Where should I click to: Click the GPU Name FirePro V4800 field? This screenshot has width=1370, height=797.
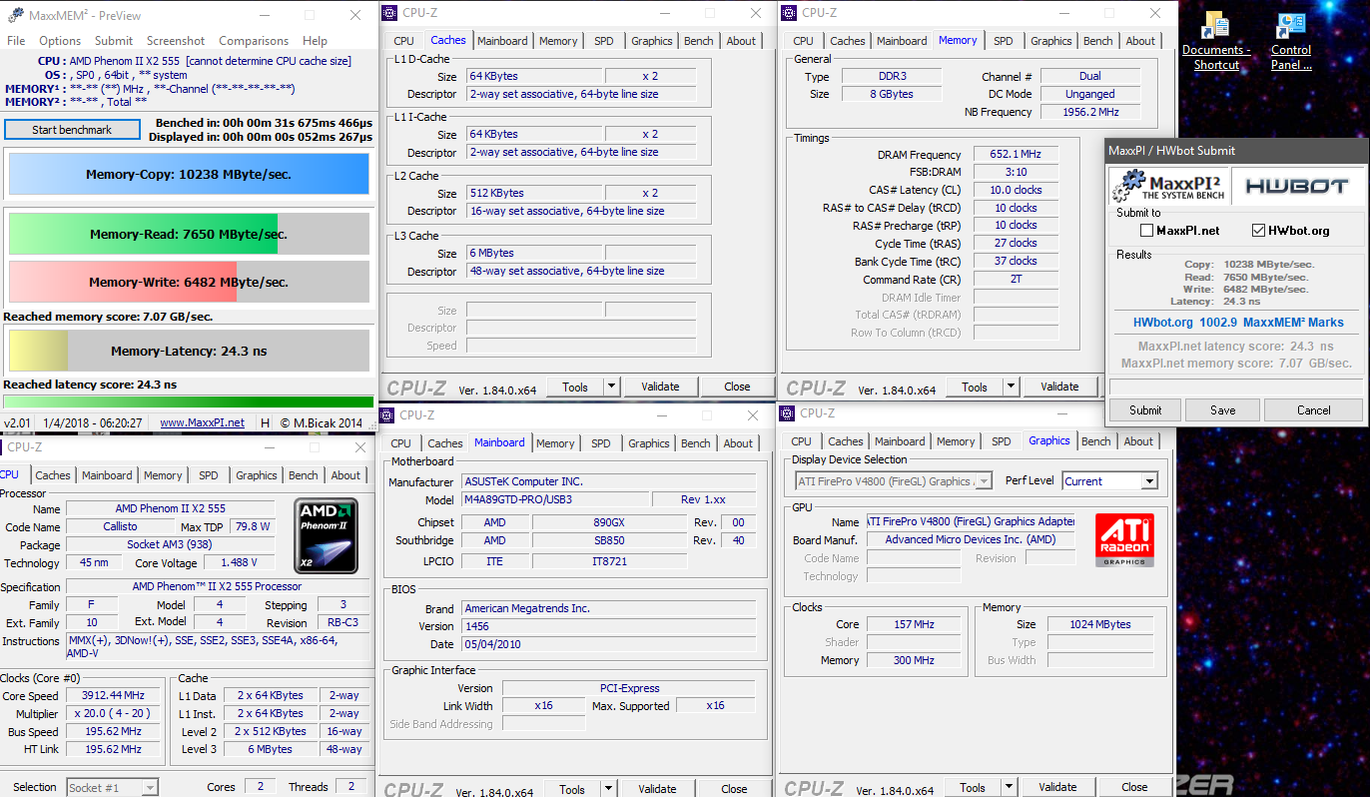pos(971,521)
